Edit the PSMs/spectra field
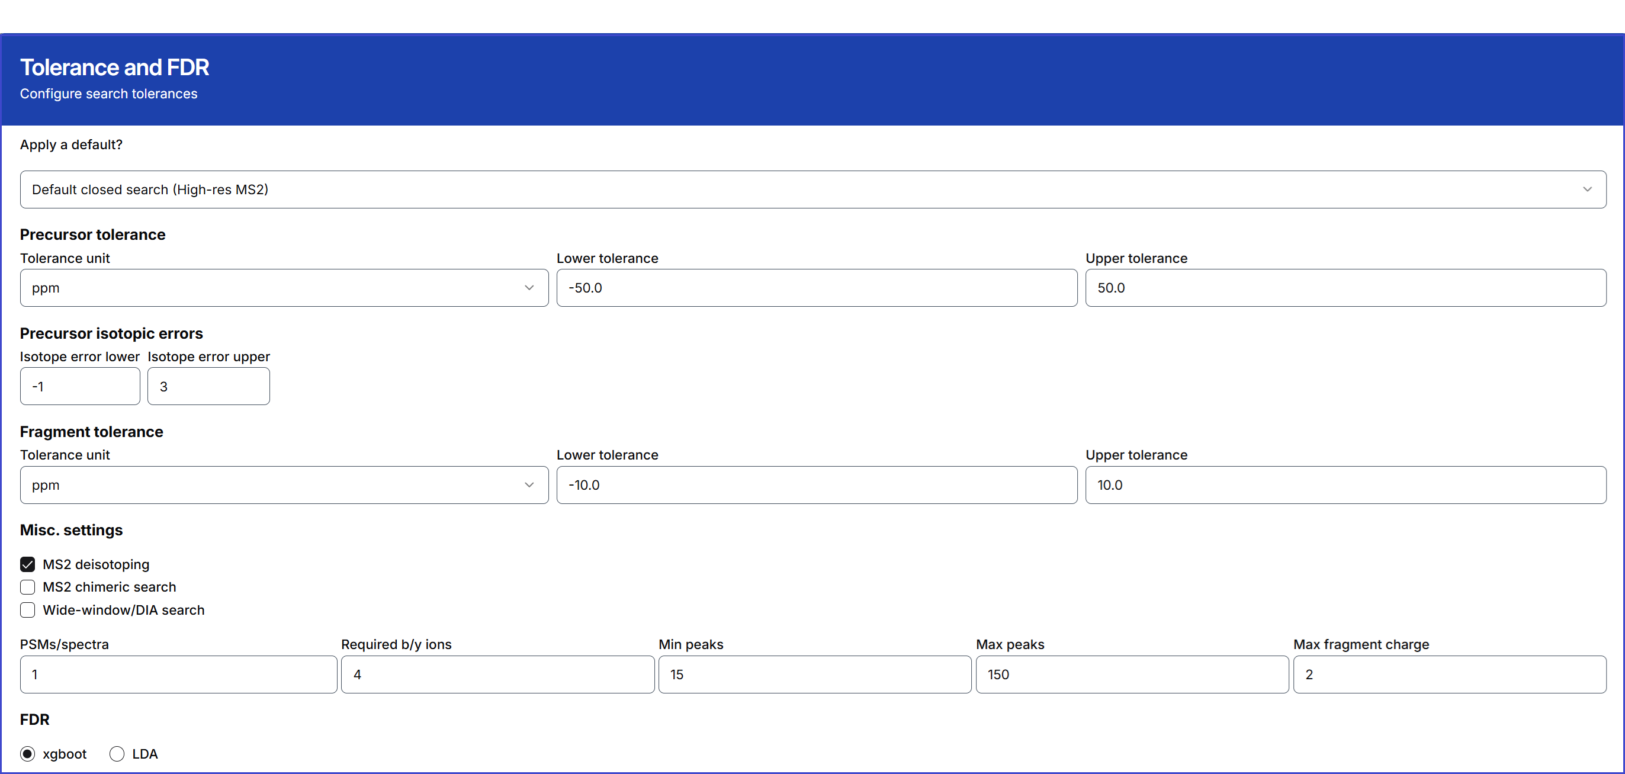 (x=178, y=674)
